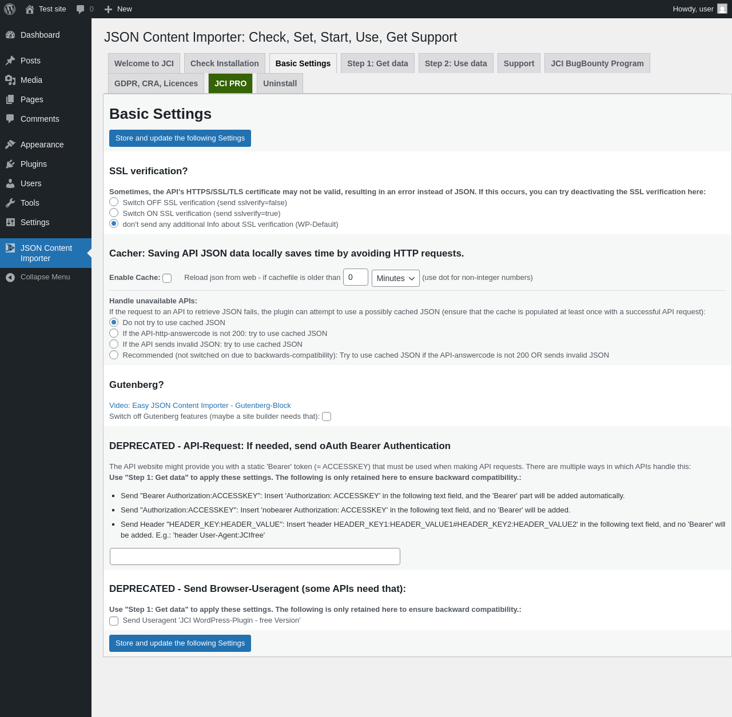Click the Collapse Menu arrow icon
Viewport: 732px width, 717px height.
pyautogui.click(x=10, y=277)
